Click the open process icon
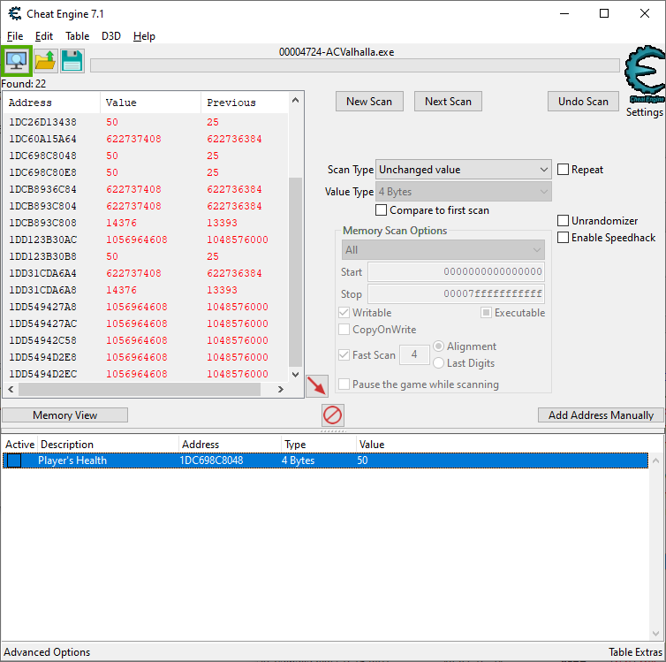666x662 pixels. pos(17,61)
